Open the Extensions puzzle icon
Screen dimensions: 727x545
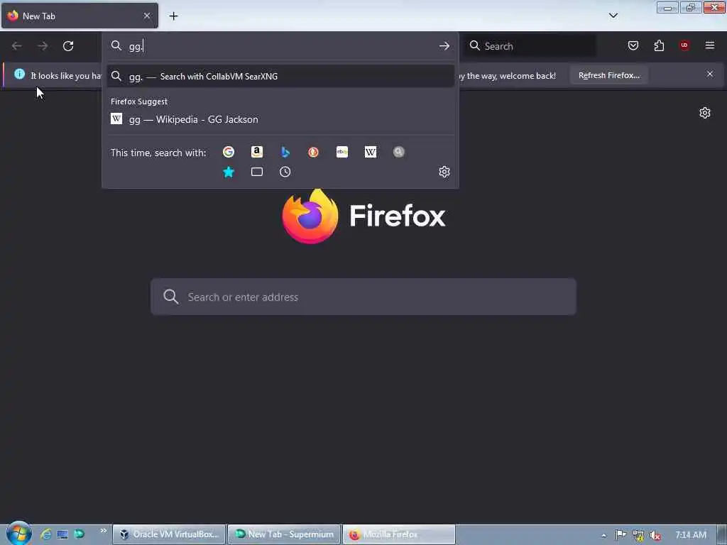659,45
